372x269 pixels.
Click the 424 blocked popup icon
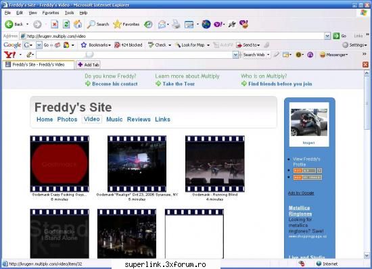[117, 45]
